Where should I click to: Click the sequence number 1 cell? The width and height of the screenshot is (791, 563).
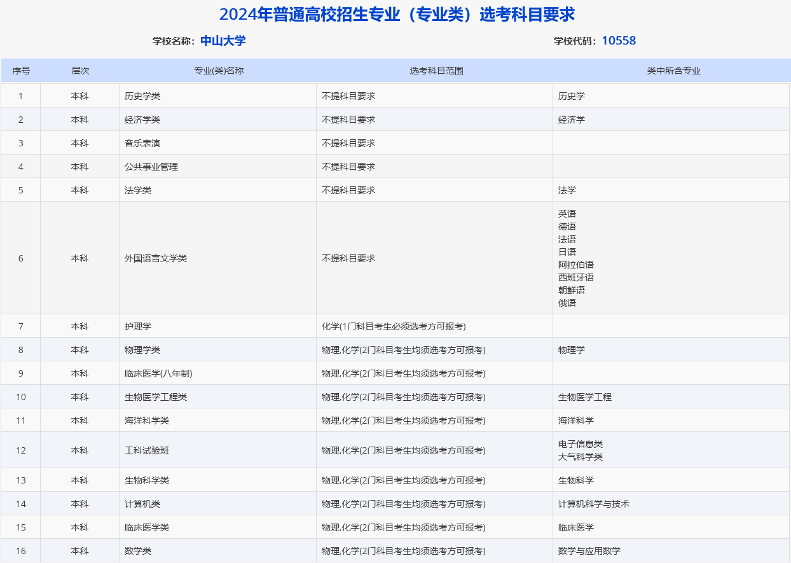click(x=21, y=96)
